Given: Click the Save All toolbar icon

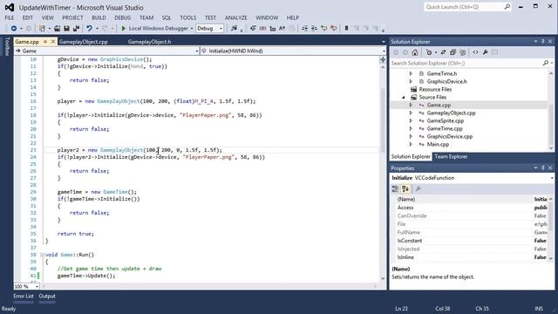Looking at the screenshot, I should tap(76, 29).
